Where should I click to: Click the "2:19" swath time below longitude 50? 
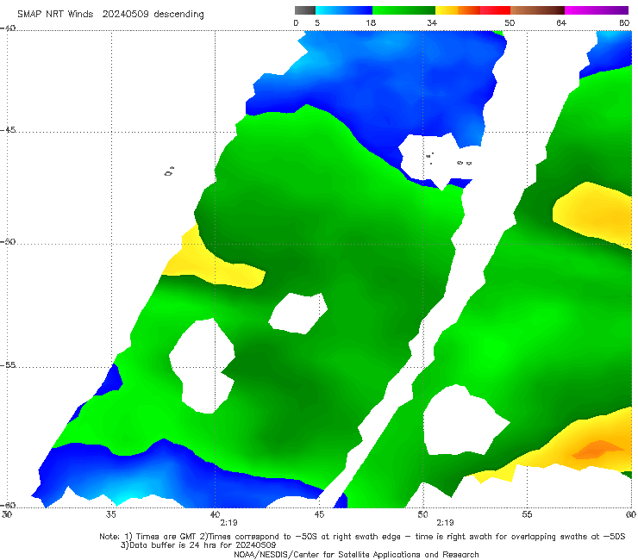(x=445, y=523)
